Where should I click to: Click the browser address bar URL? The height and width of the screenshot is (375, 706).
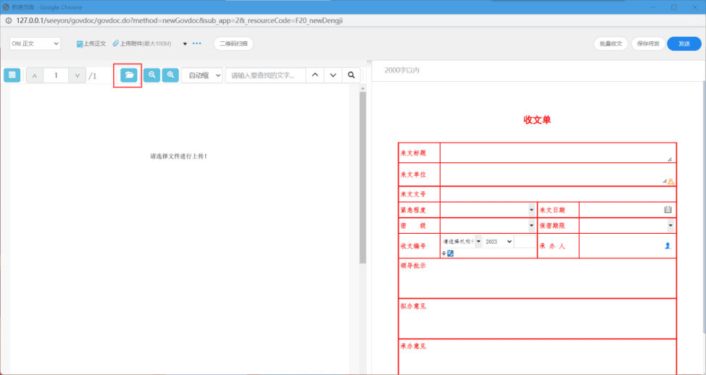180,21
